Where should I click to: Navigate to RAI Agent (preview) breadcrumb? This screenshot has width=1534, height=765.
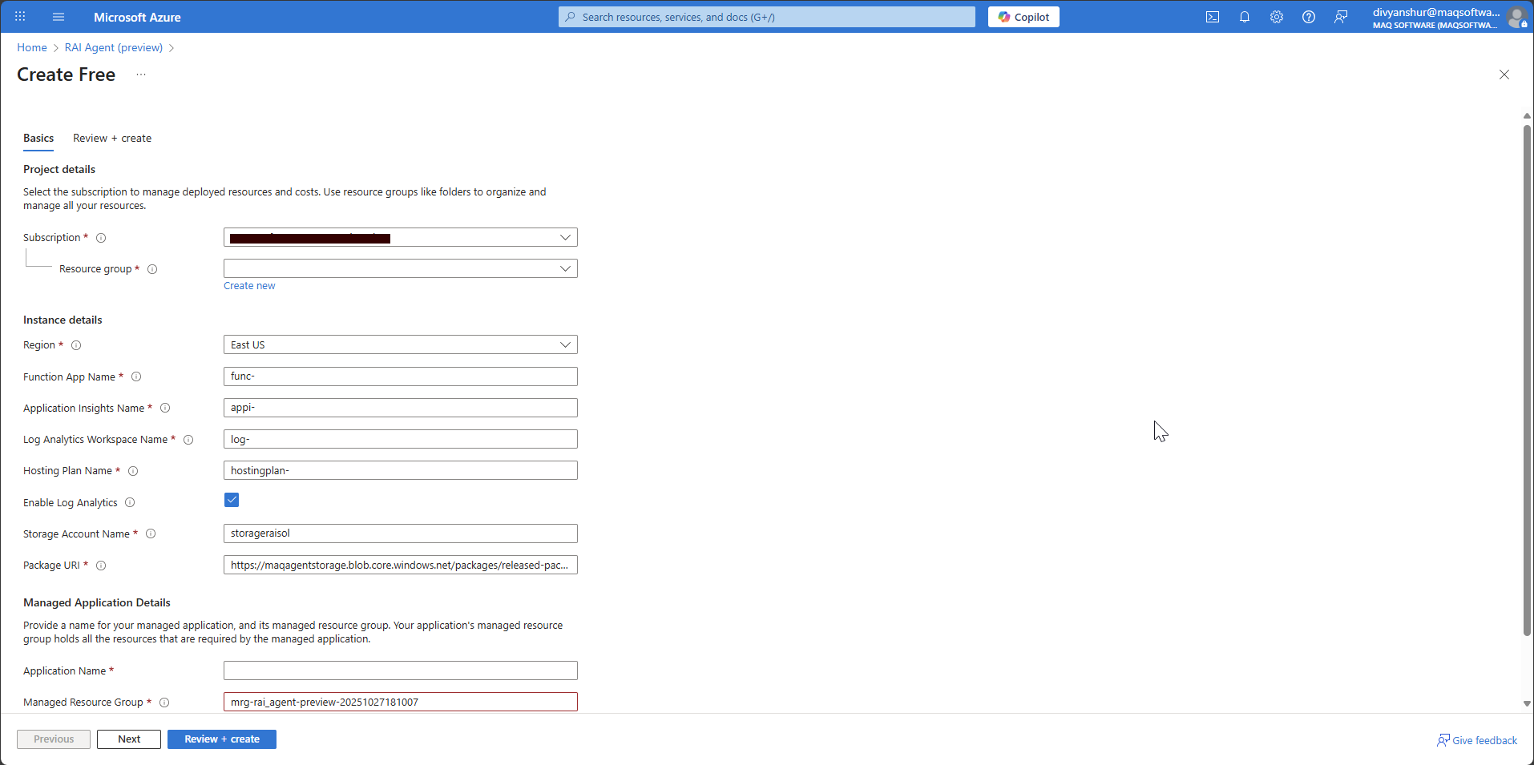point(114,47)
